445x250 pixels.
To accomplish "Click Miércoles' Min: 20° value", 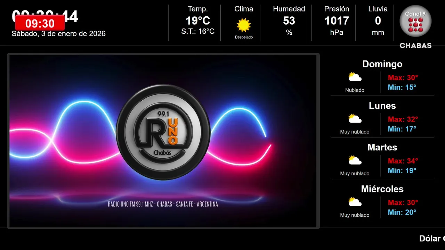I will [x=402, y=212].
